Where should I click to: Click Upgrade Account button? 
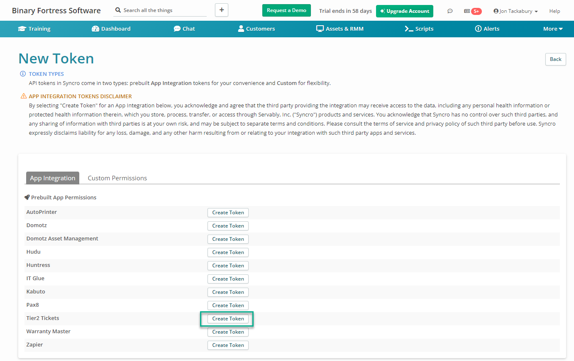click(405, 11)
